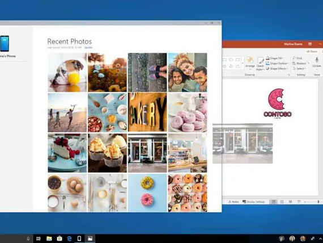Click the Quick Styles icon

pos(260,64)
